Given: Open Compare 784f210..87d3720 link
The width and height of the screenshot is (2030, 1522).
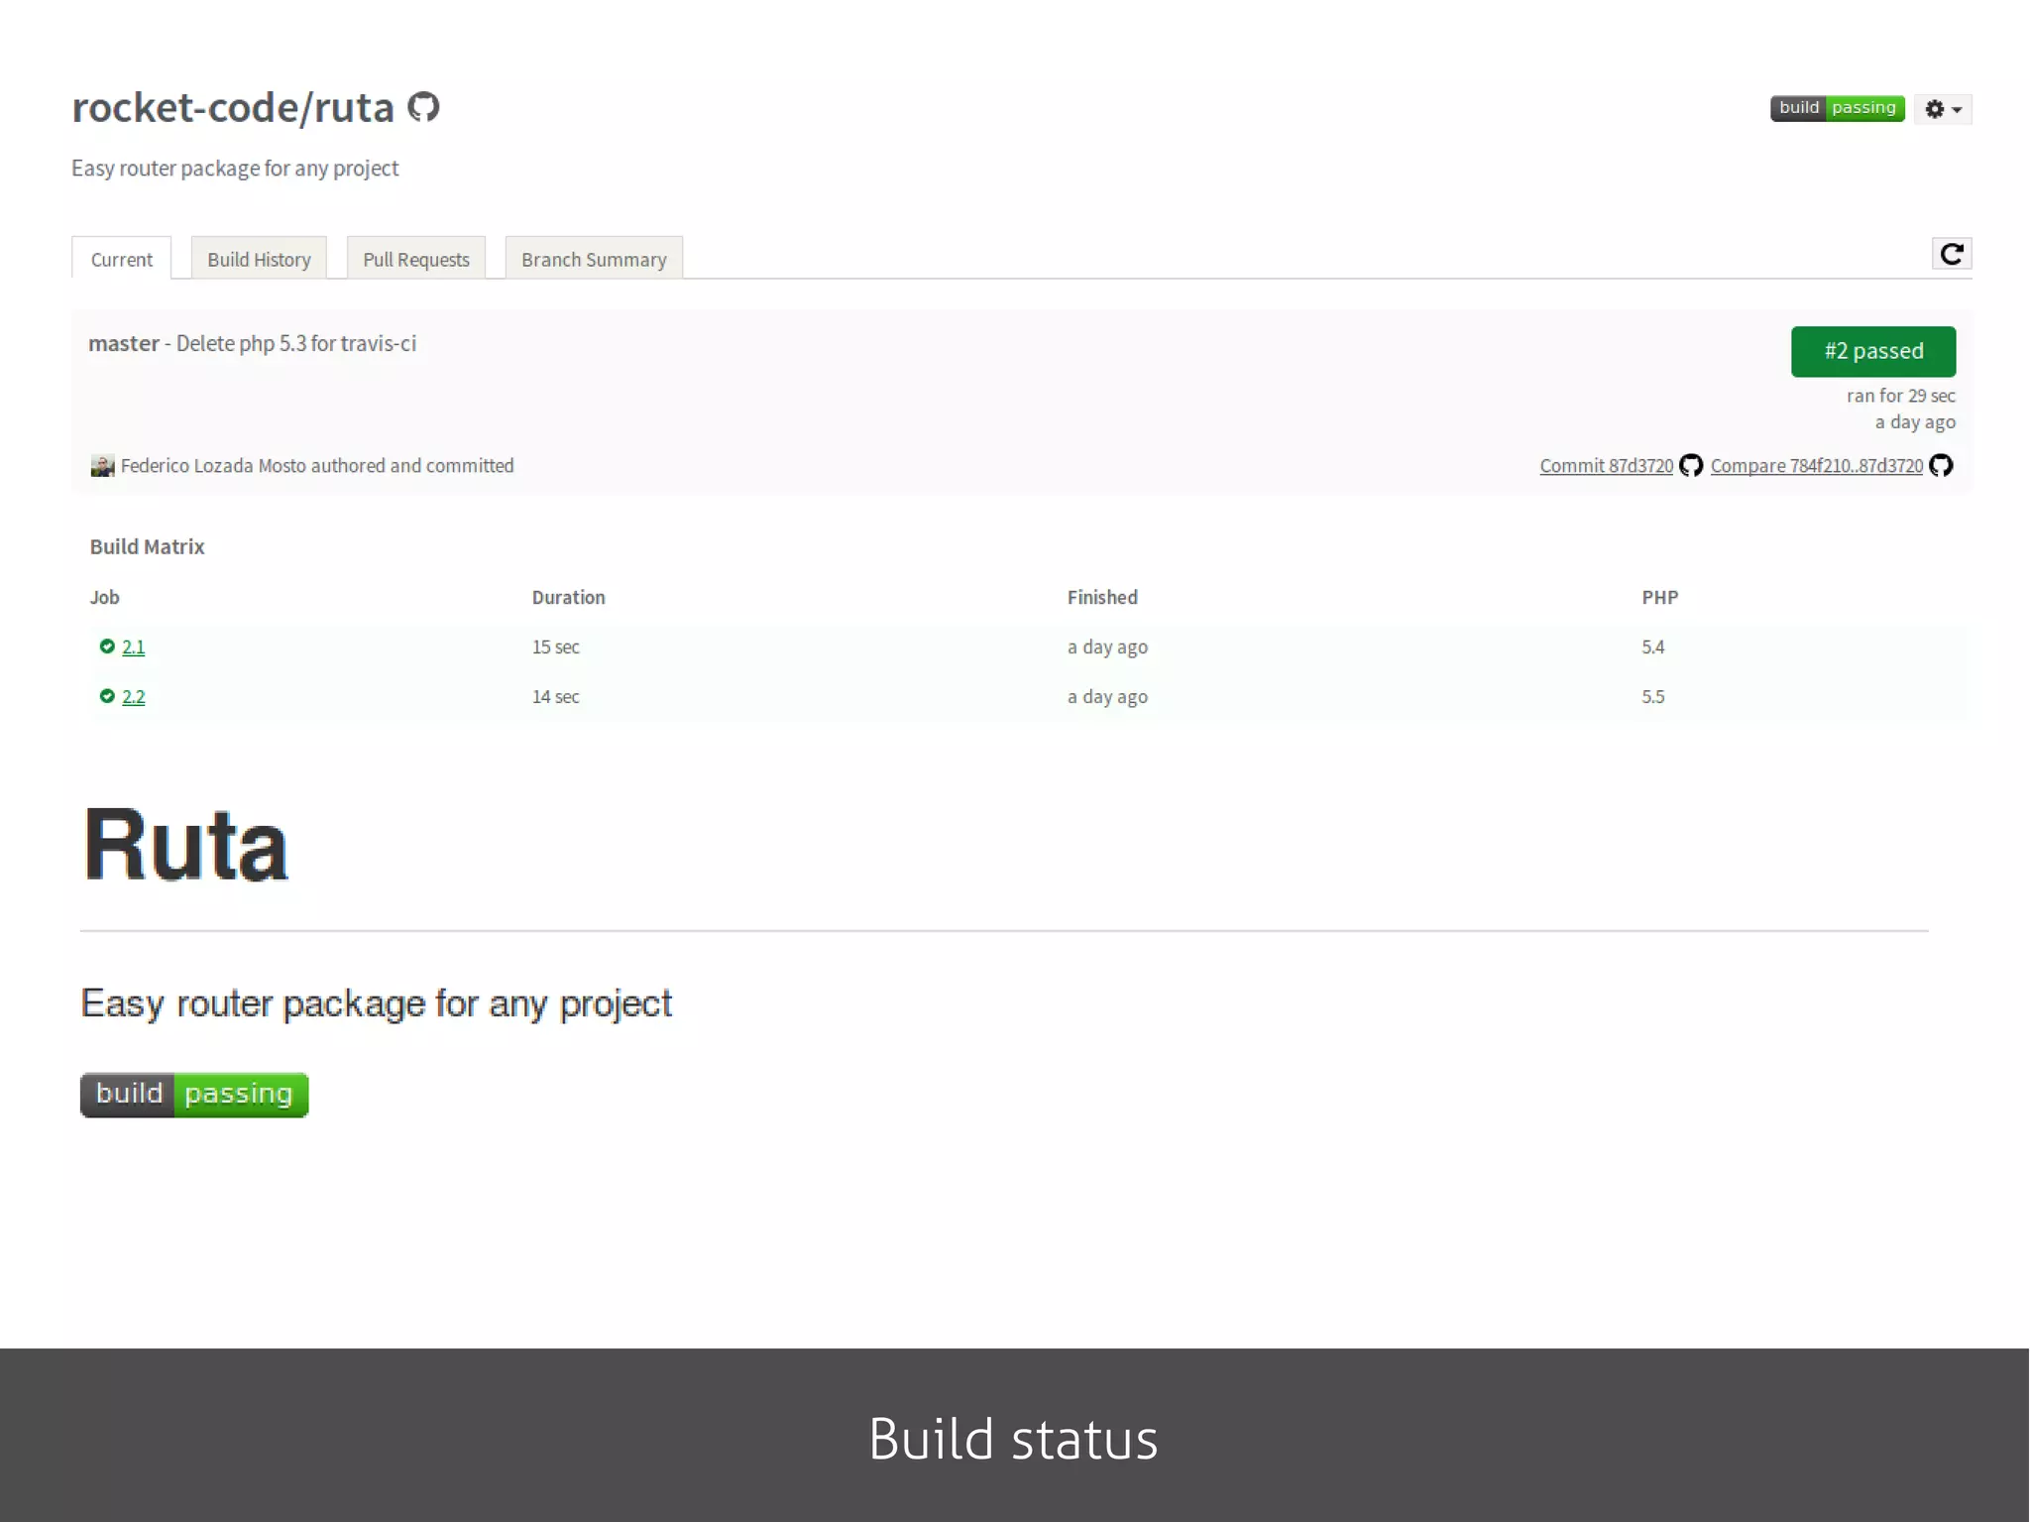Looking at the screenshot, I should pyautogui.click(x=1816, y=466).
